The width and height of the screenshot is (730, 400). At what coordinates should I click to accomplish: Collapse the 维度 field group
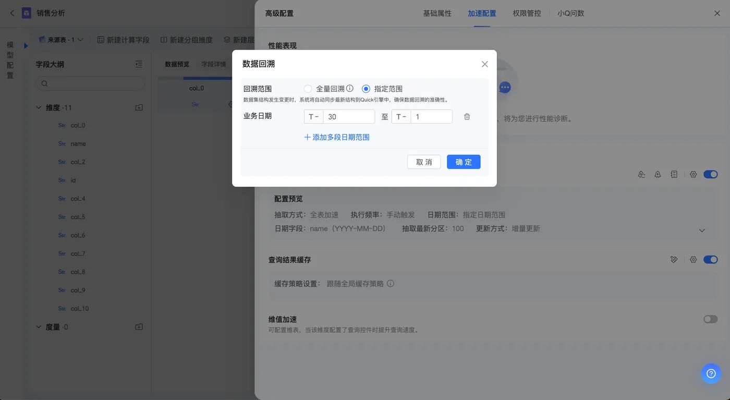click(39, 107)
